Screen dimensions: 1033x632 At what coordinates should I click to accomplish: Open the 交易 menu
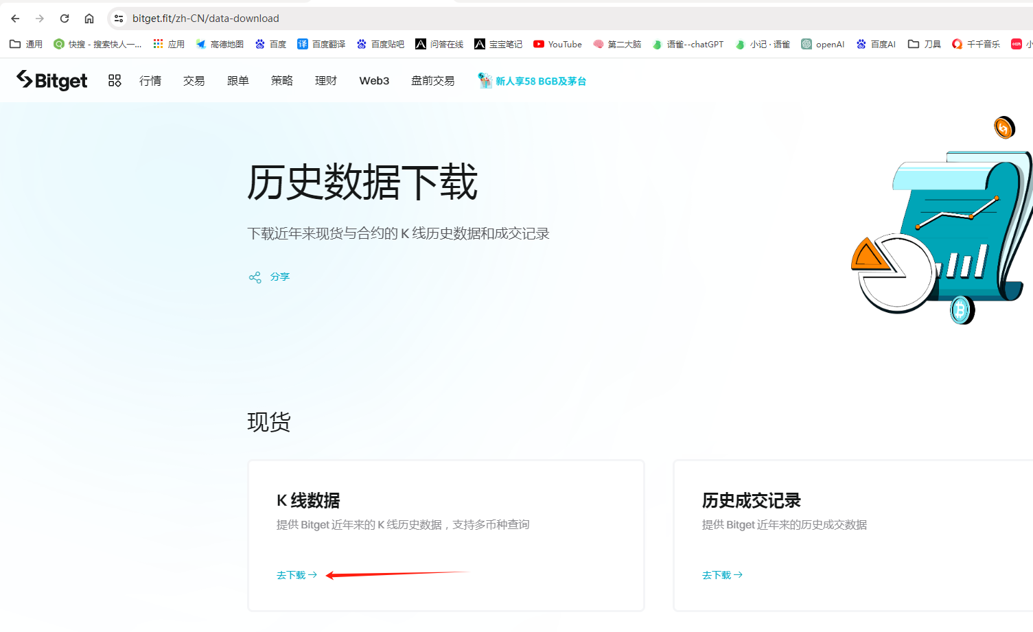tap(194, 80)
